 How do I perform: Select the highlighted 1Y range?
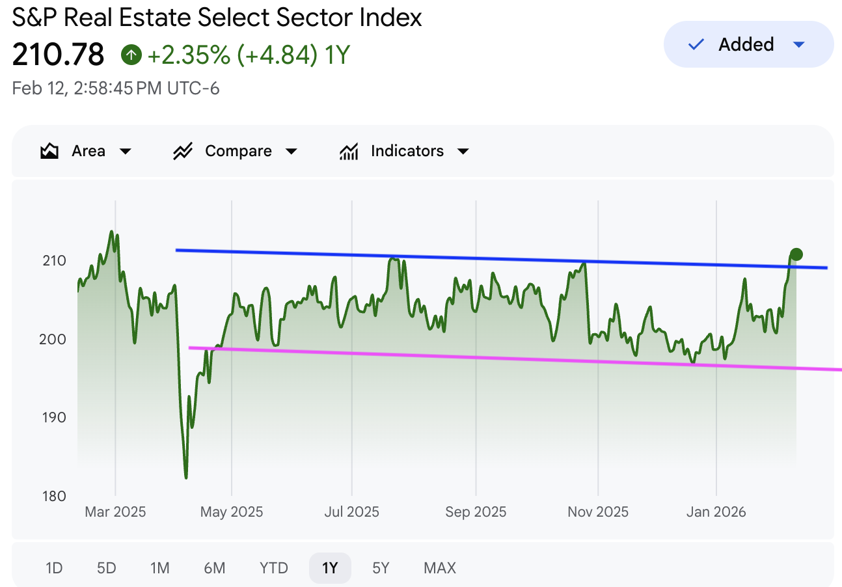330,568
